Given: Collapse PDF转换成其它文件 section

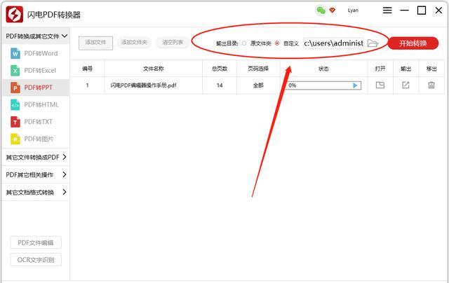Looking at the screenshot, I should (36, 36).
